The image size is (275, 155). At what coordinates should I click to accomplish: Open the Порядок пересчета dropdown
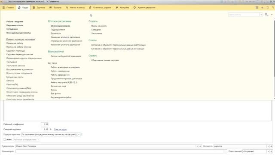click(x=79, y=135)
